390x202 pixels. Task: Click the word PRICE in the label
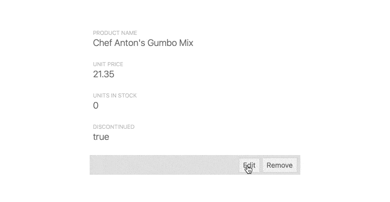click(115, 64)
